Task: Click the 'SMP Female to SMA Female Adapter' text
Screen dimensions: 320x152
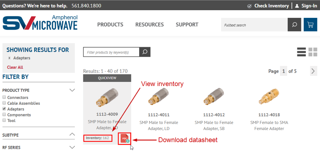Action: 269,126
